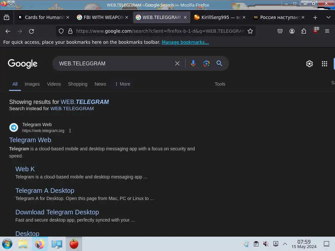Expand the list all tabs chevron
Image resolution: width=335 pixels, height=251 pixels.
pyautogui.click(x=328, y=17)
